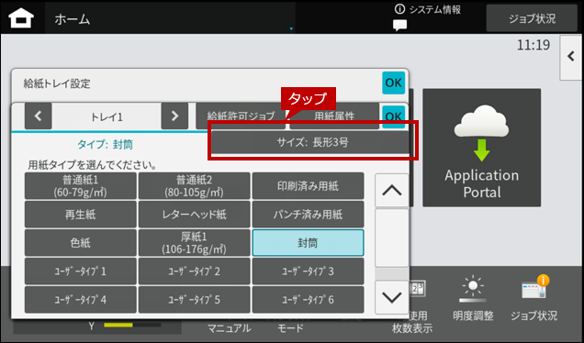Screen dimensions: 584x343
Task: Choose 普通紙2 (80-105g/m²) paper type
Action: coord(194,185)
